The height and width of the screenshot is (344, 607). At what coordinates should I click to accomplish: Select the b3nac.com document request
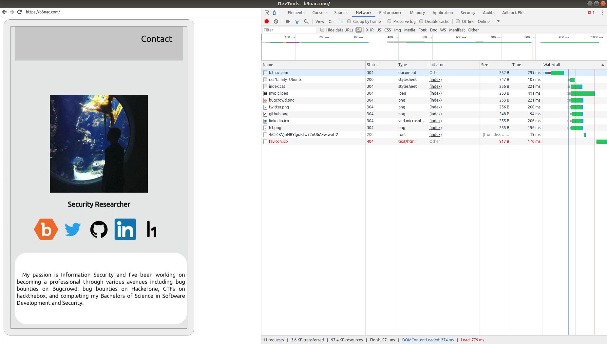pos(434,73)
